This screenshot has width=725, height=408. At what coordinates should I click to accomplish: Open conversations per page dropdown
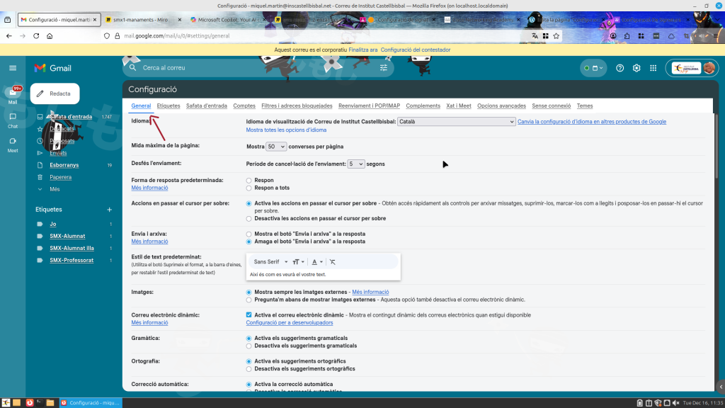pyautogui.click(x=276, y=147)
